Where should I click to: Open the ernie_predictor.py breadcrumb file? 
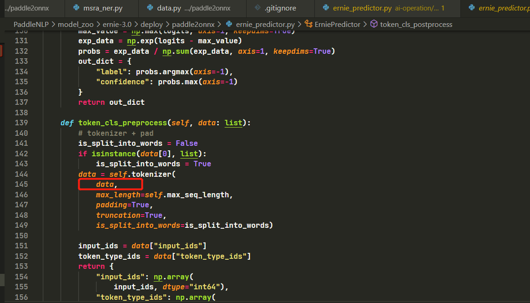pos(265,24)
